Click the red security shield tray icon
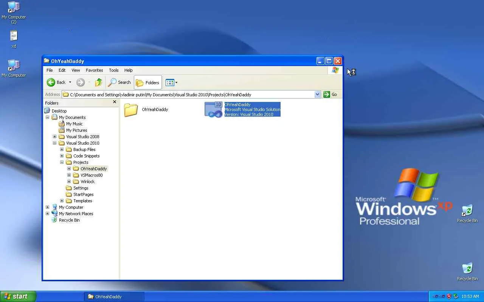This screenshot has height=302, width=484. [449, 296]
